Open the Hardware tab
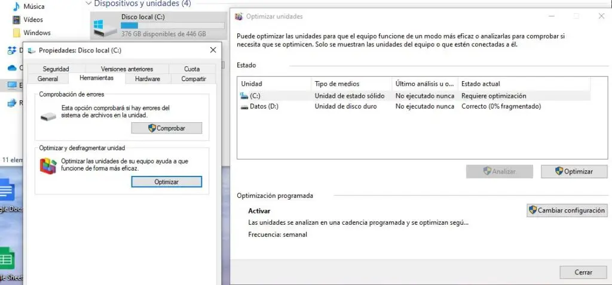The width and height of the screenshot is (612, 285). 147,79
